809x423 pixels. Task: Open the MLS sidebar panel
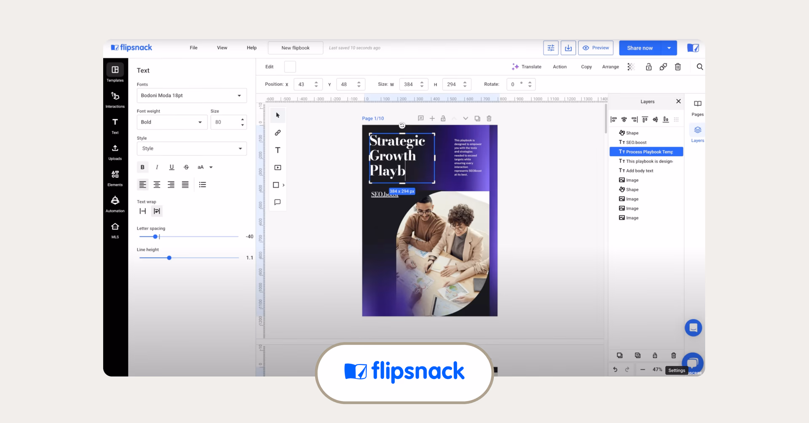click(115, 230)
